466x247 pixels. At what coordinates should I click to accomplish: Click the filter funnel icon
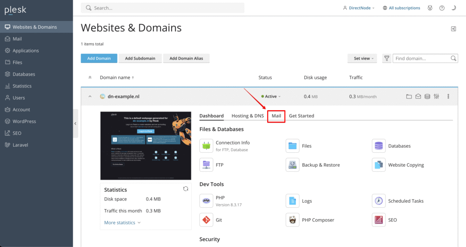coord(387,58)
